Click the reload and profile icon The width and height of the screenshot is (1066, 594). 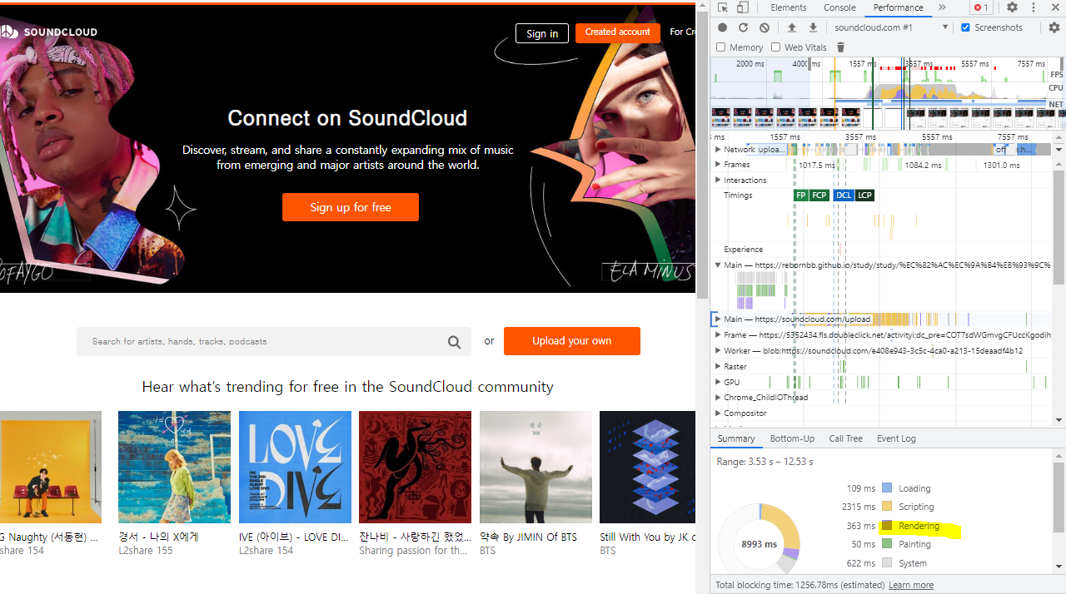click(x=743, y=27)
